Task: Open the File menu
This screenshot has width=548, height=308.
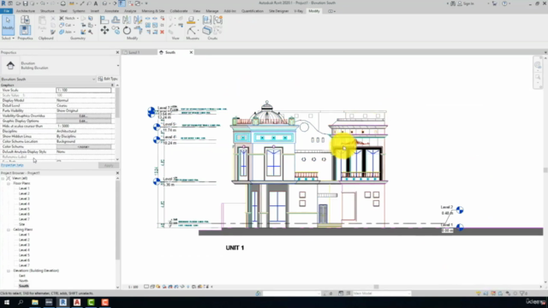Action: 6,11
